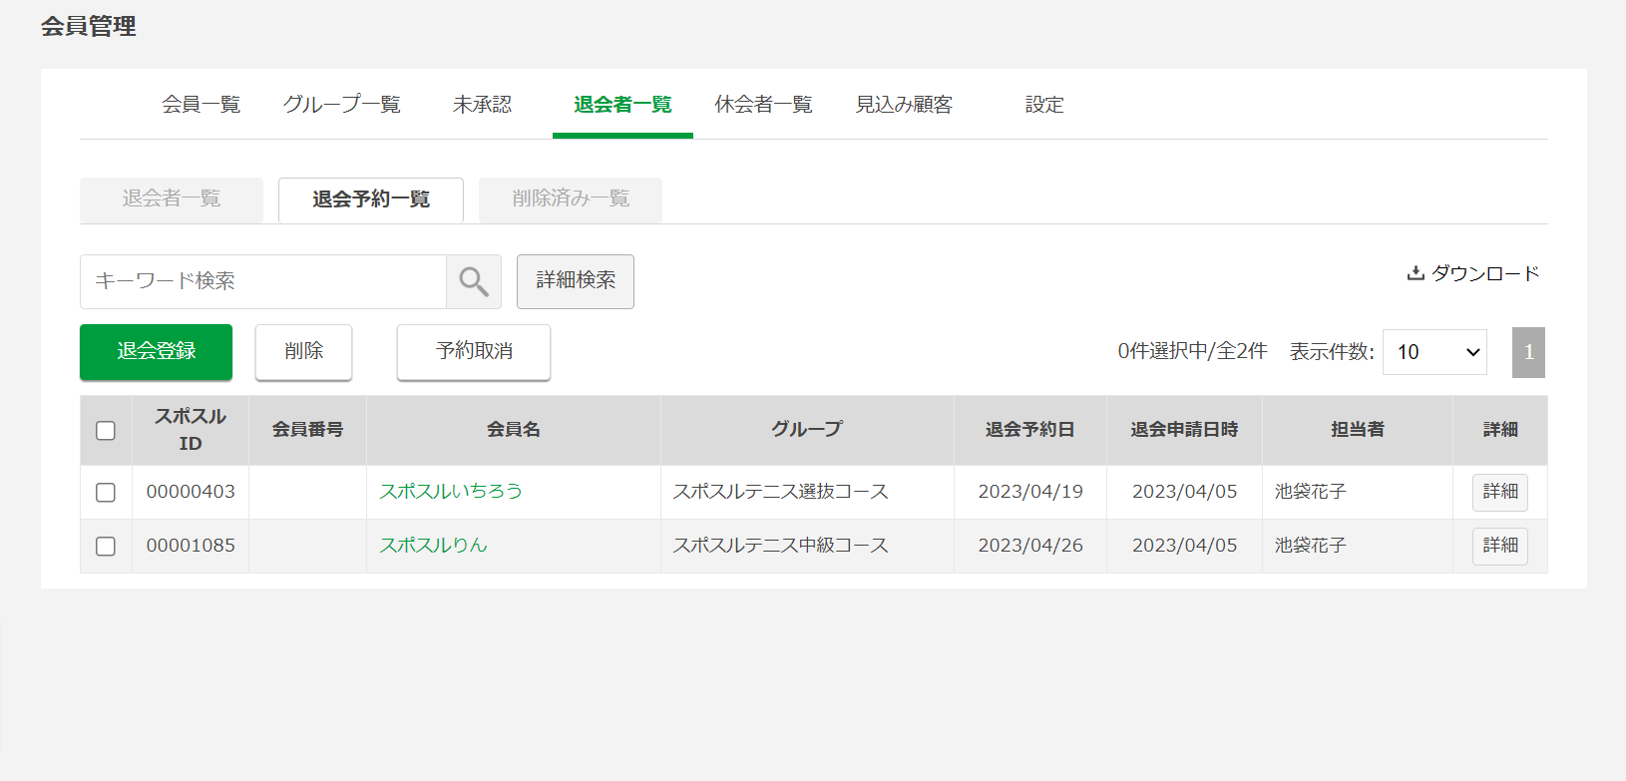This screenshot has height=781, width=1626.
Task: Click the 会員番号 column header
Action: coord(308,430)
